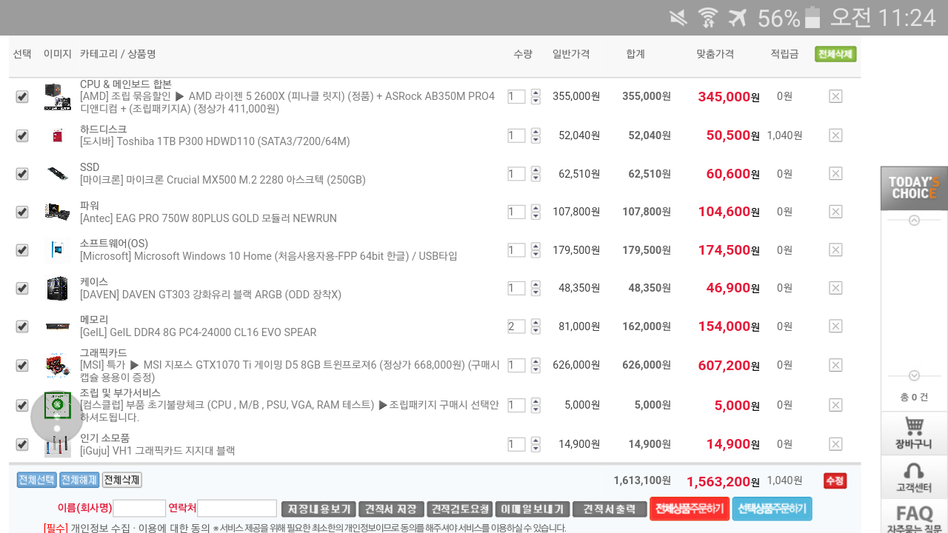Open the customer center headset icon
This screenshot has width=948, height=533.
(x=914, y=477)
